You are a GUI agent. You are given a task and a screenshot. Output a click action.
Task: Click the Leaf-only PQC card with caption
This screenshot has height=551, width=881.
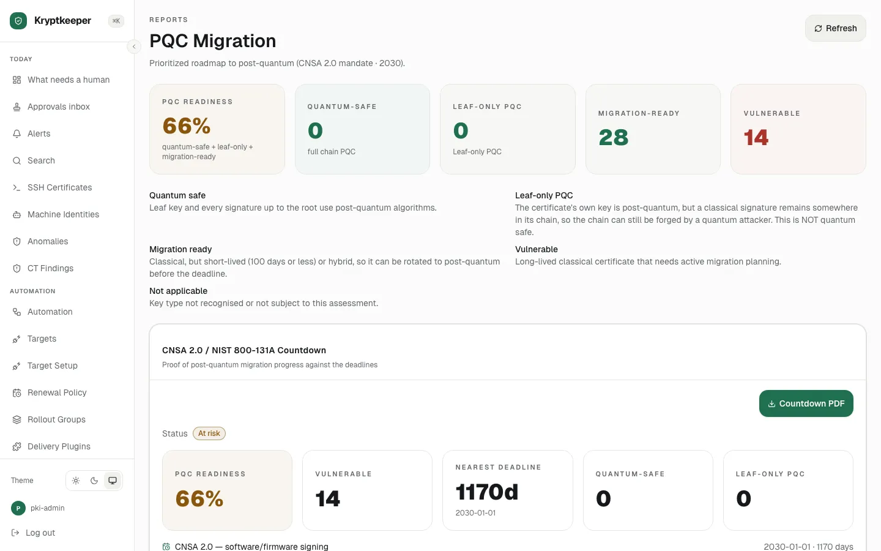coord(508,129)
